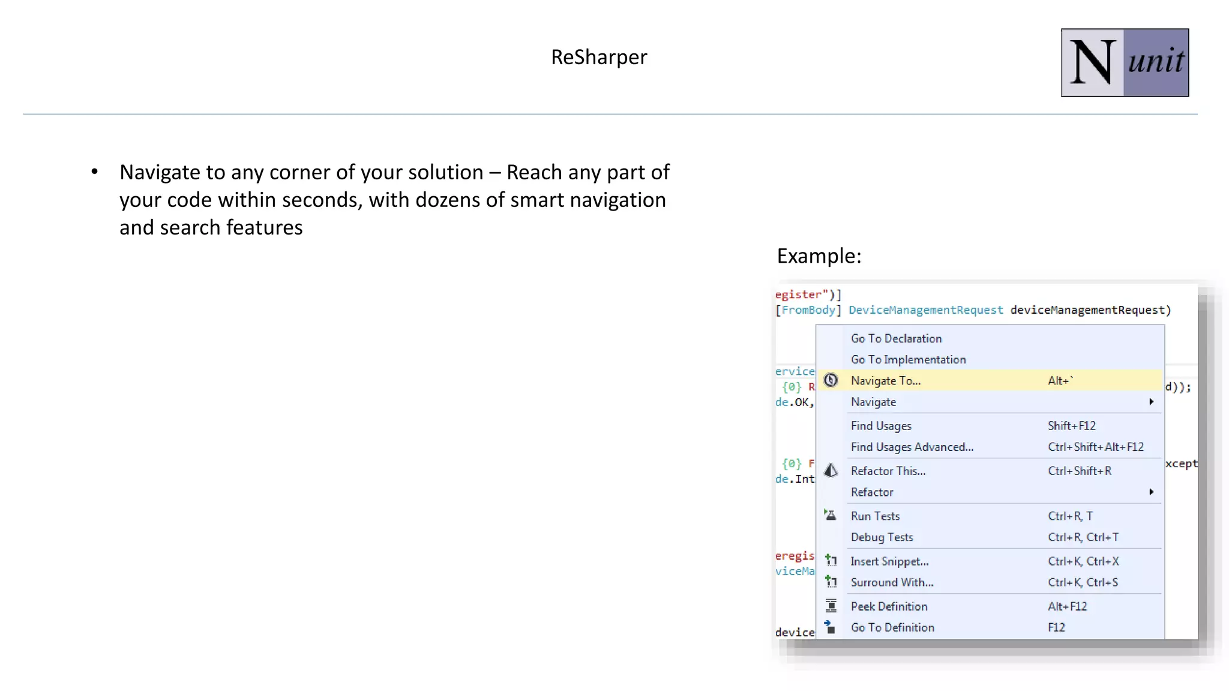This screenshot has width=1229, height=691.
Task: Click the Ctrl+Shift+Alt+F12 shortcut text
Action: point(1096,447)
